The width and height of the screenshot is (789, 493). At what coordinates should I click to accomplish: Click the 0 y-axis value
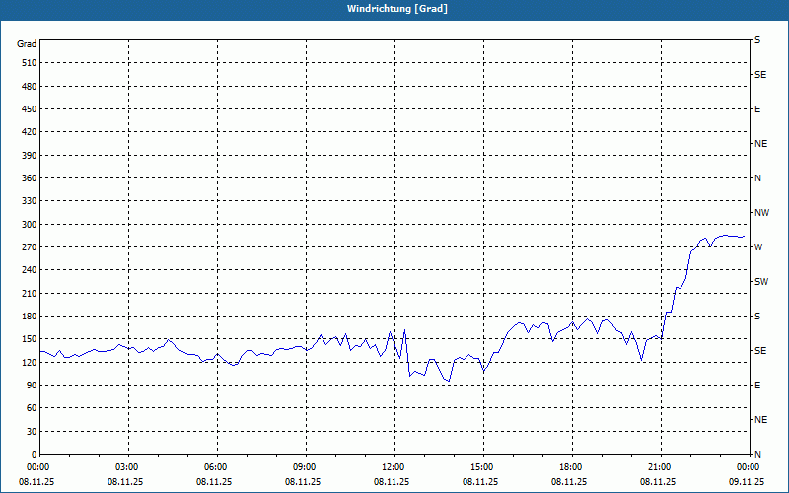34,455
